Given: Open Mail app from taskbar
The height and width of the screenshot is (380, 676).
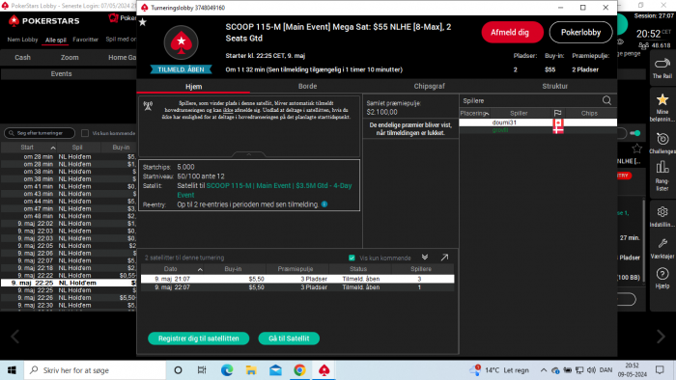Looking at the screenshot, I should (x=275, y=370).
